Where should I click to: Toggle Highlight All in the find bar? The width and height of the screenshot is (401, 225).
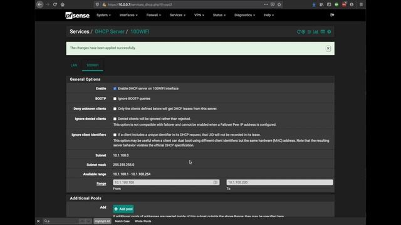click(x=102, y=221)
